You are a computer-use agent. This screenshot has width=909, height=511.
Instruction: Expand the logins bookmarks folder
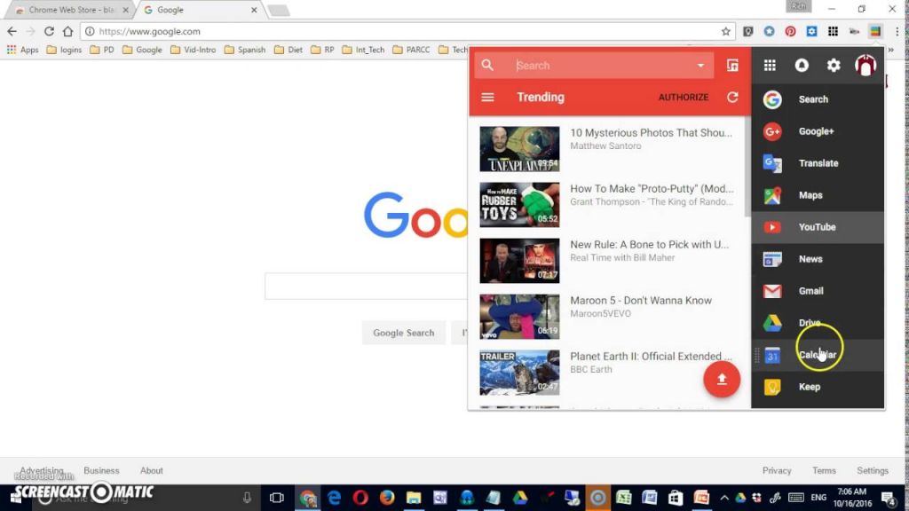(x=65, y=50)
